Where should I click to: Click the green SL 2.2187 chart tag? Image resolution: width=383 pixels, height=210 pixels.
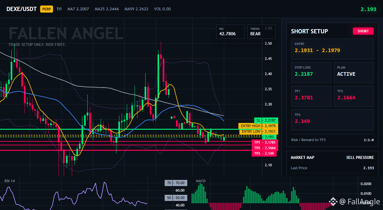click(266, 120)
